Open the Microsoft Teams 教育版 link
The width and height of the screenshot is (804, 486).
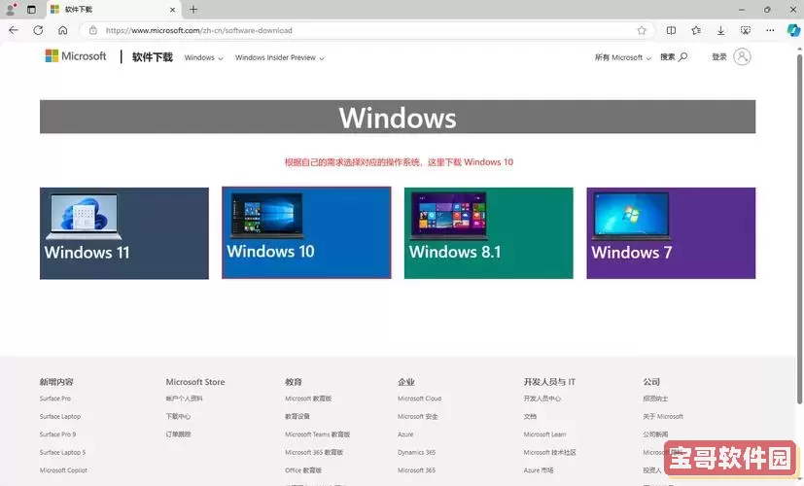(x=317, y=434)
